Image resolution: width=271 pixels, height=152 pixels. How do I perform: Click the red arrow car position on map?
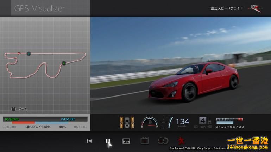coord(19,53)
